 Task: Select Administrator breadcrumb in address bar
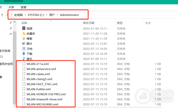click(x=69, y=15)
